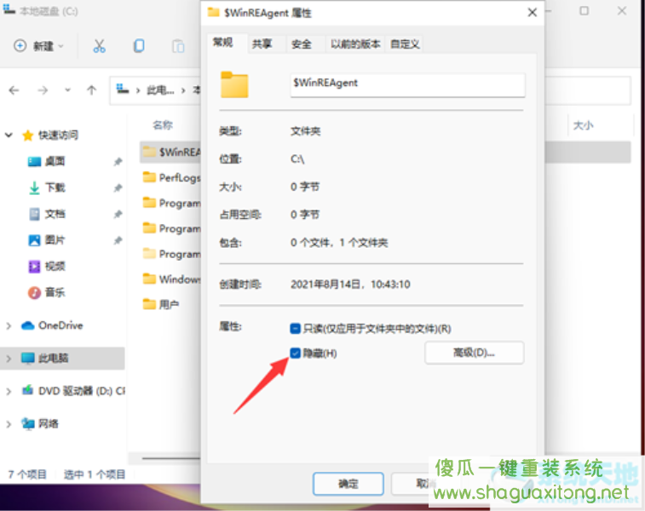645x511 pixels.
Task: Select the $WinREAgent folder in file list
Action: click(x=170, y=152)
